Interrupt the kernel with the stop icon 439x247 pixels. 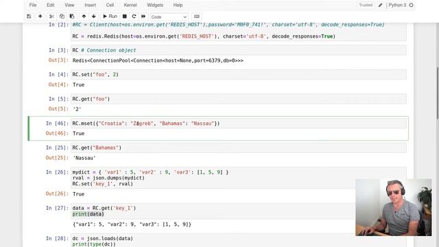pyautogui.click(x=125, y=16)
